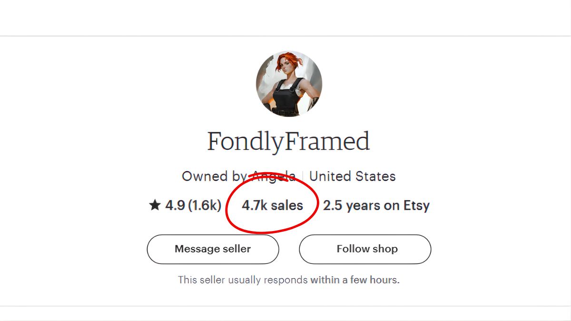571x321 pixels.
Task: Click the 2.5 years on Etsy text
Action: [376, 205]
